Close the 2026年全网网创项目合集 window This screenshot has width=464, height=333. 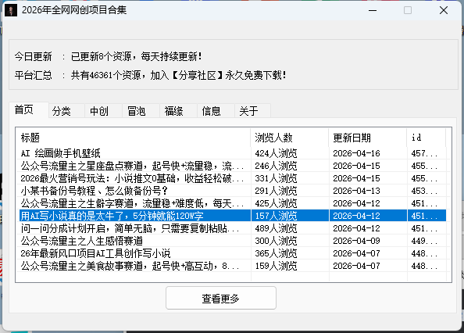(x=444, y=10)
